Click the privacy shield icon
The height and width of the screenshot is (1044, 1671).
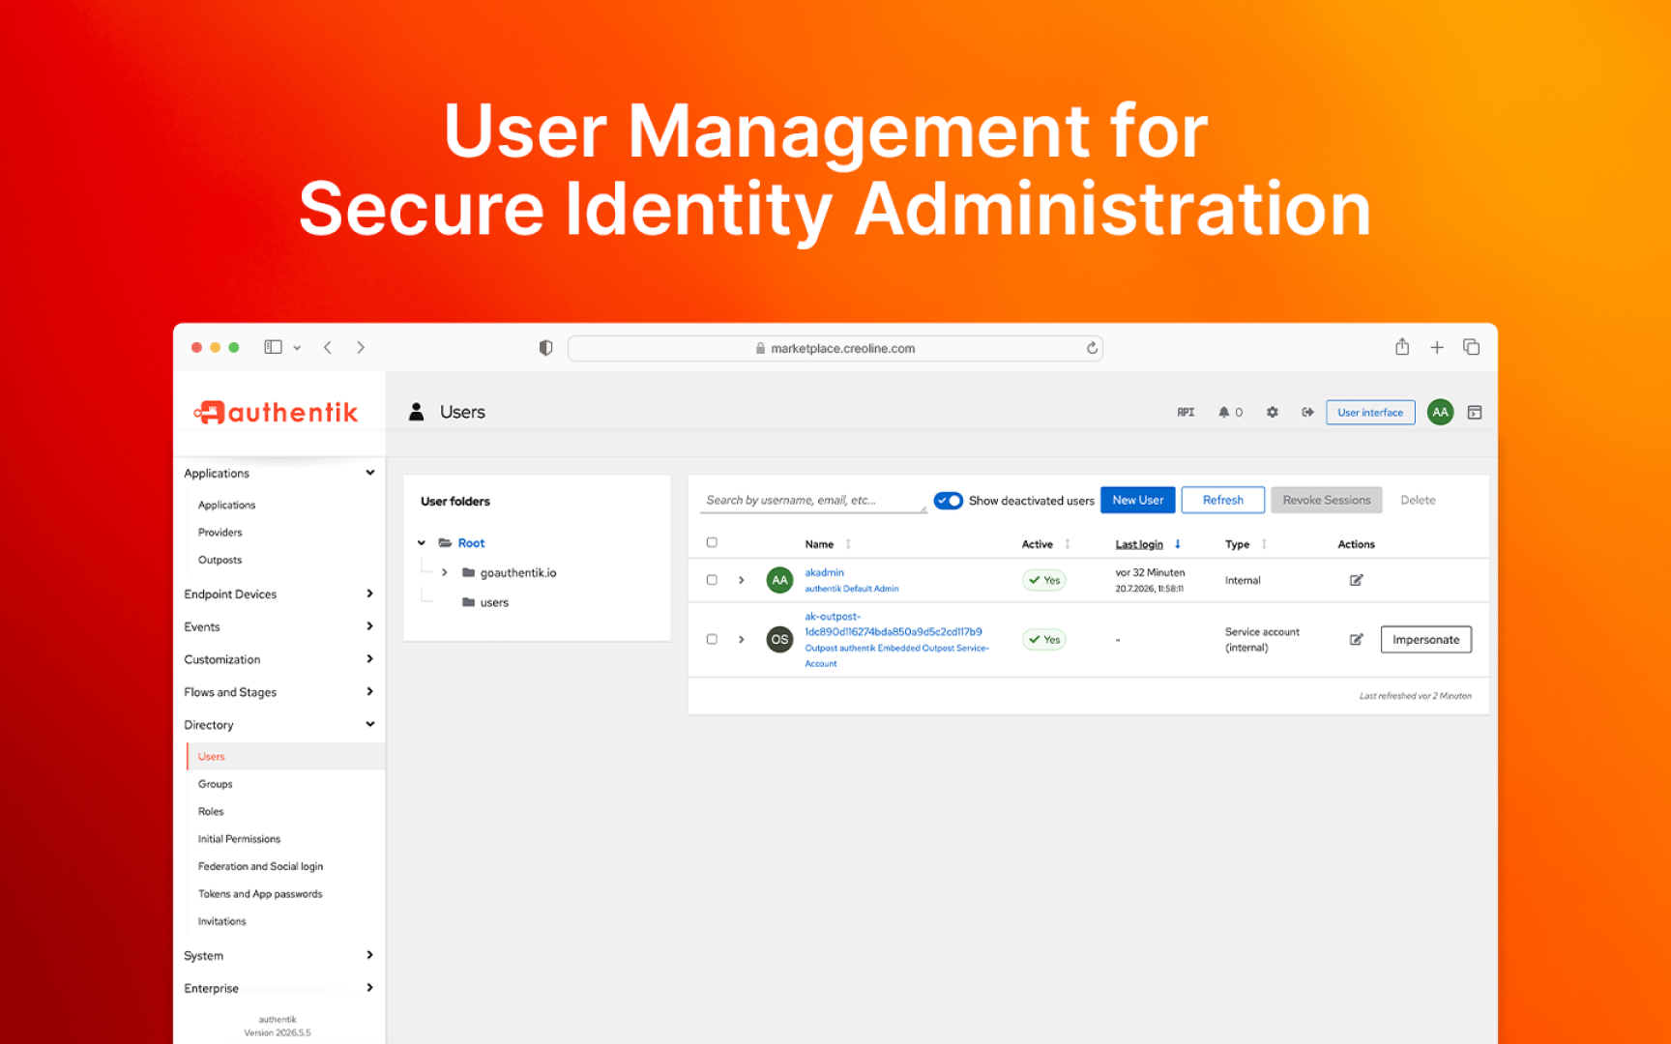click(545, 348)
